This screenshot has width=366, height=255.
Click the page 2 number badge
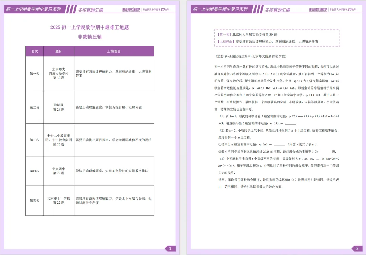(357, 248)
